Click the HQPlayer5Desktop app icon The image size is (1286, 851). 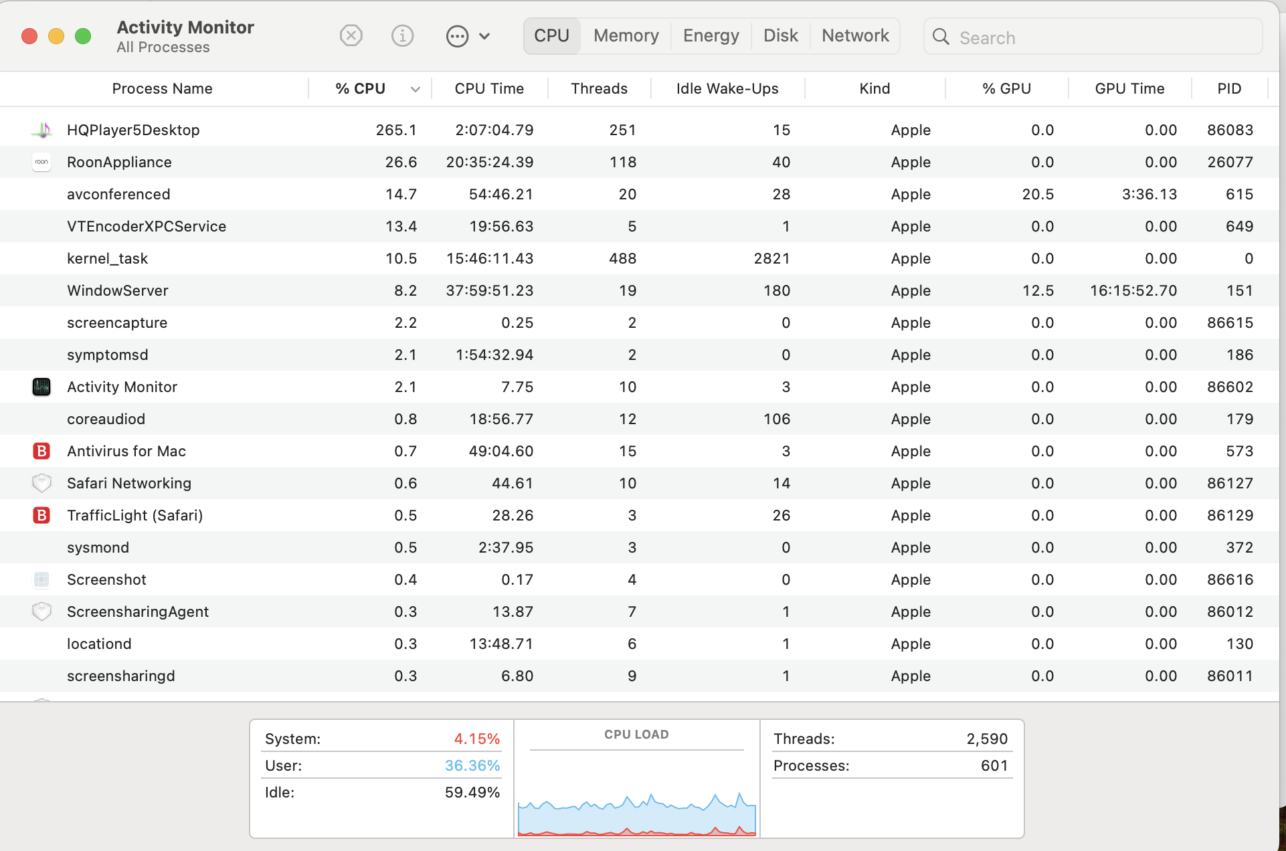pyautogui.click(x=41, y=130)
